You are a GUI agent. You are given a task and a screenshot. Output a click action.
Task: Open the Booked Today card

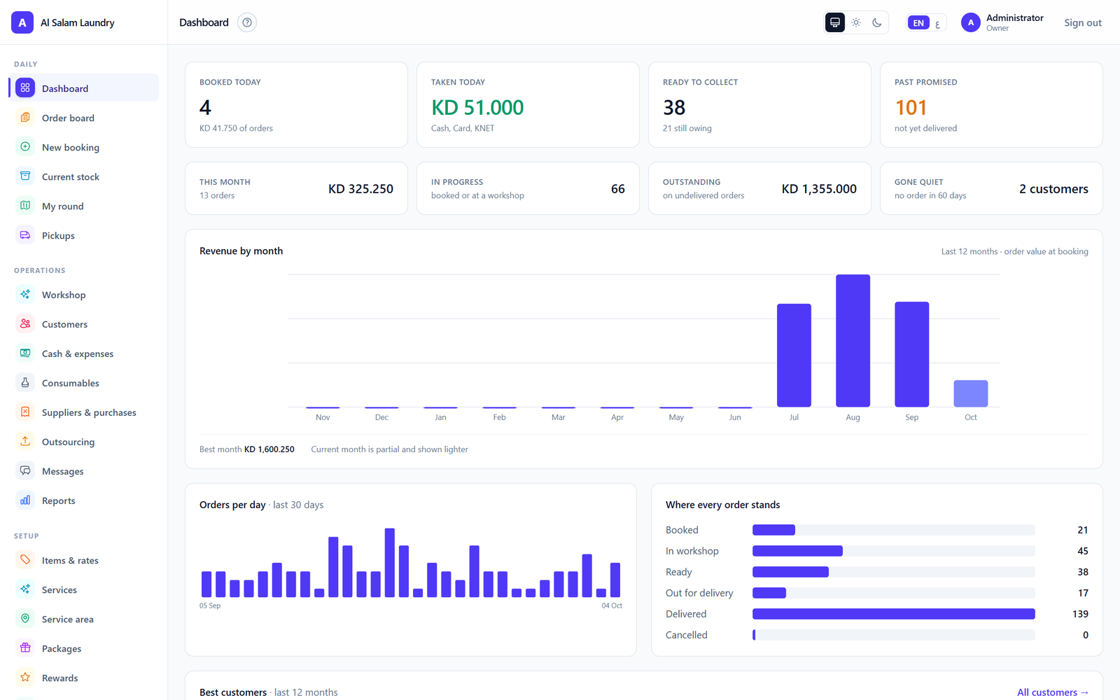tap(296, 105)
